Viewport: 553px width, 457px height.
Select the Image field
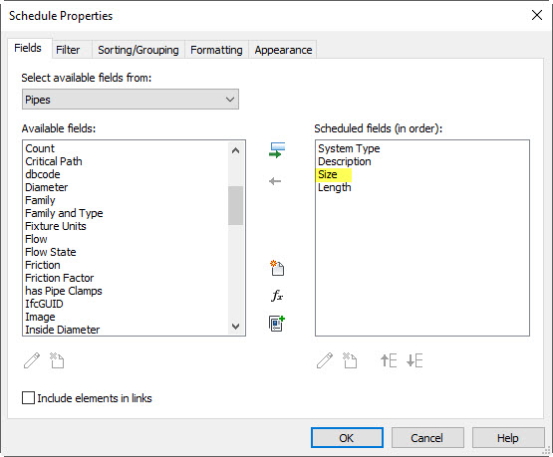pos(40,317)
